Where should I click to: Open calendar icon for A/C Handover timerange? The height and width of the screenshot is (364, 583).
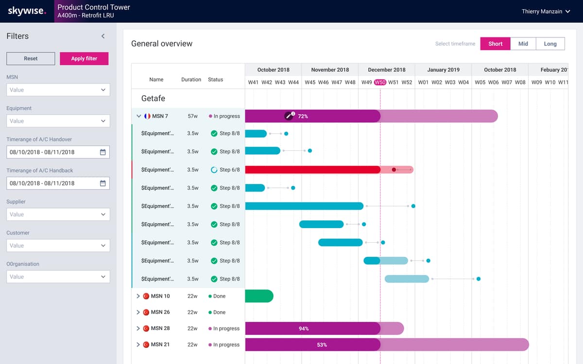[x=103, y=152]
